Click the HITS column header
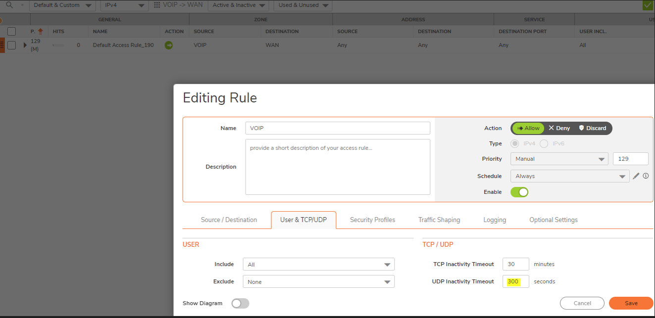Image resolution: width=655 pixels, height=318 pixels. (58, 31)
